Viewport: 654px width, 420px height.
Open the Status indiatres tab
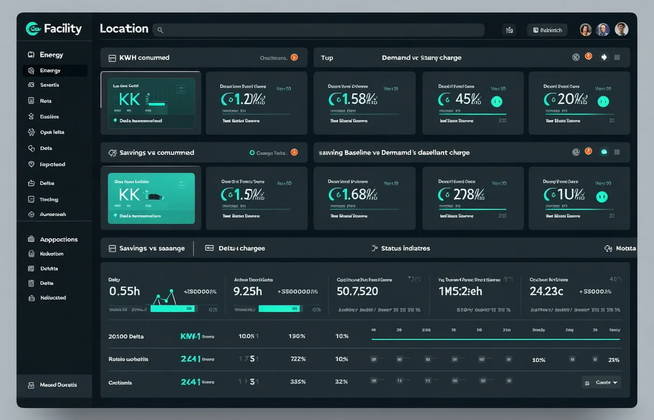[400, 248]
